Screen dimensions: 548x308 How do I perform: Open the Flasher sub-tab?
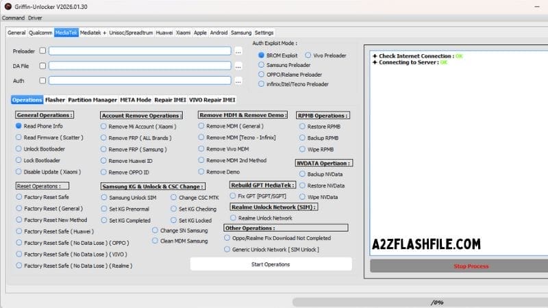[x=55, y=100]
